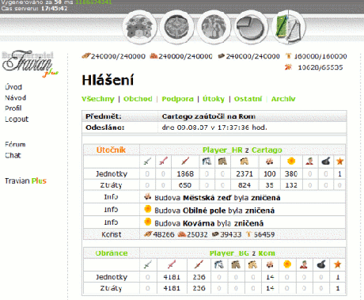
Task: Open Návod in the sidebar
Action: click(x=16, y=97)
